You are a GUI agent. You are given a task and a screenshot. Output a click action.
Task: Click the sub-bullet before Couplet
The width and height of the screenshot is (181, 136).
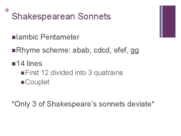click(23, 82)
